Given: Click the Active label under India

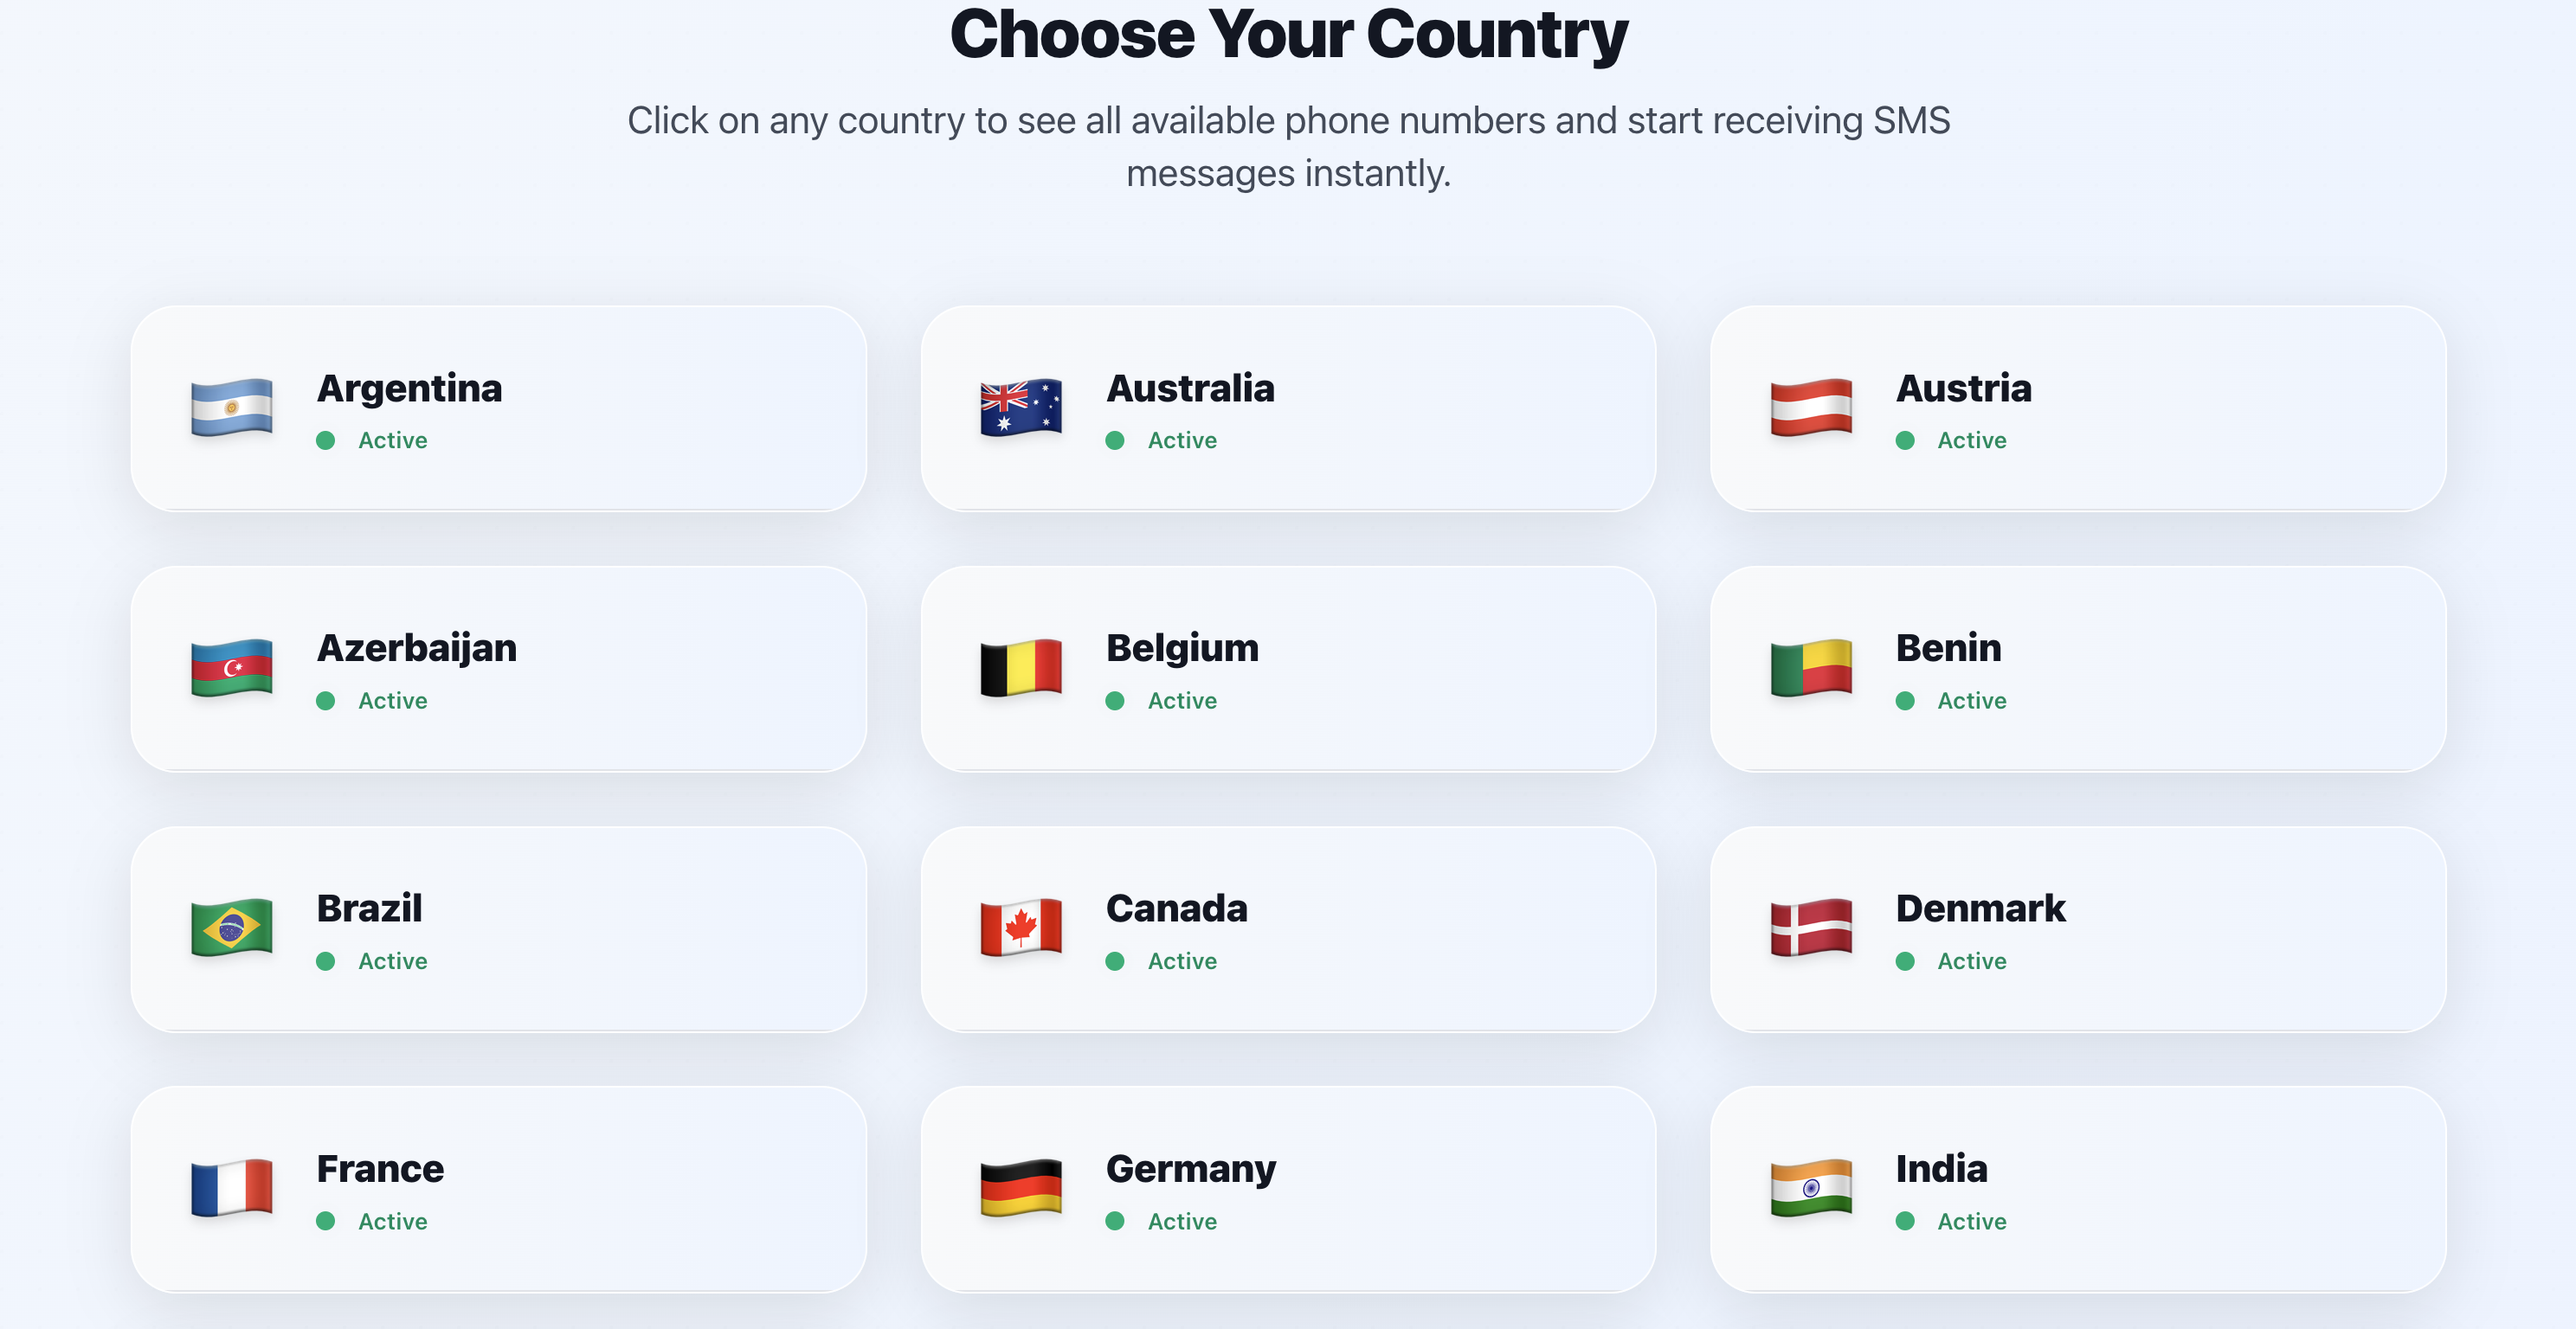Looking at the screenshot, I should [x=1971, y=1221].
